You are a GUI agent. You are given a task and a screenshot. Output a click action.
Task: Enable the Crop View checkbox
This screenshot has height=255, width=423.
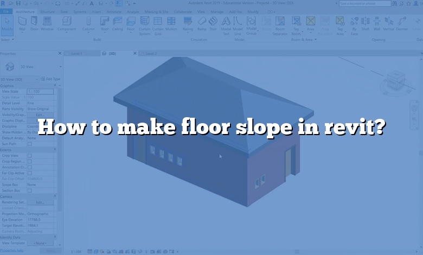pos(30,155)
